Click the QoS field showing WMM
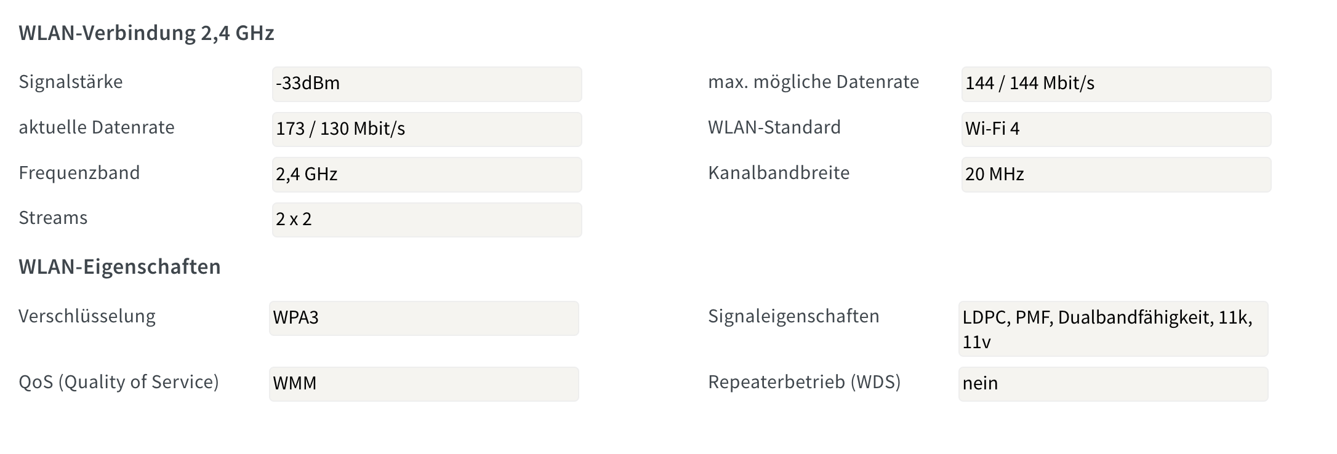1337x454 pixels. click(423, 383)
